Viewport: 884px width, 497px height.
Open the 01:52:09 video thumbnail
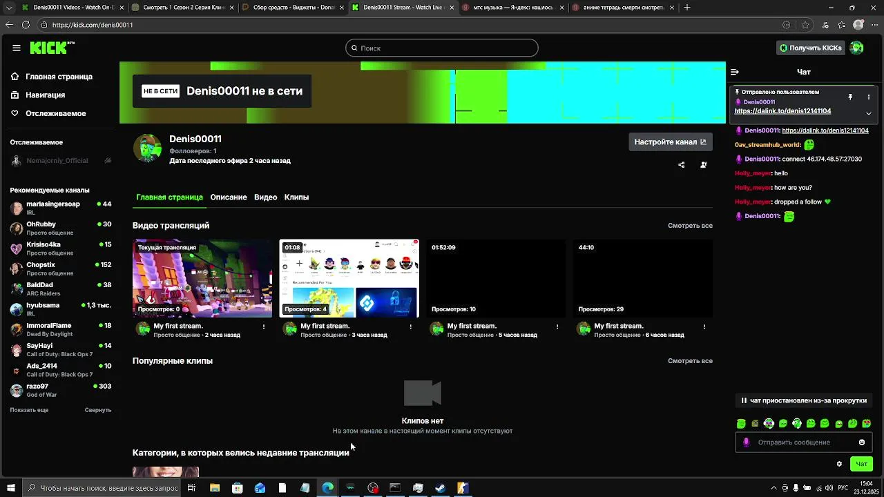pos(496,278)
